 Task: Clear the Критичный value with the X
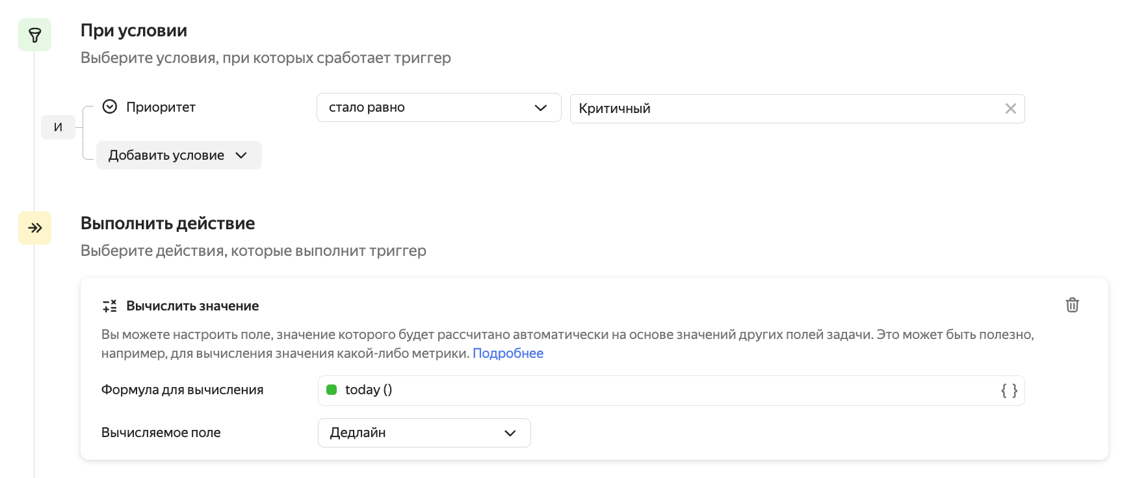(x=1010, y=108)
